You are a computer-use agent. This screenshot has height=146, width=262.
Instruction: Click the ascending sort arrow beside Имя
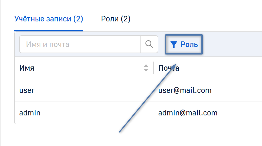tap(146, 66)
